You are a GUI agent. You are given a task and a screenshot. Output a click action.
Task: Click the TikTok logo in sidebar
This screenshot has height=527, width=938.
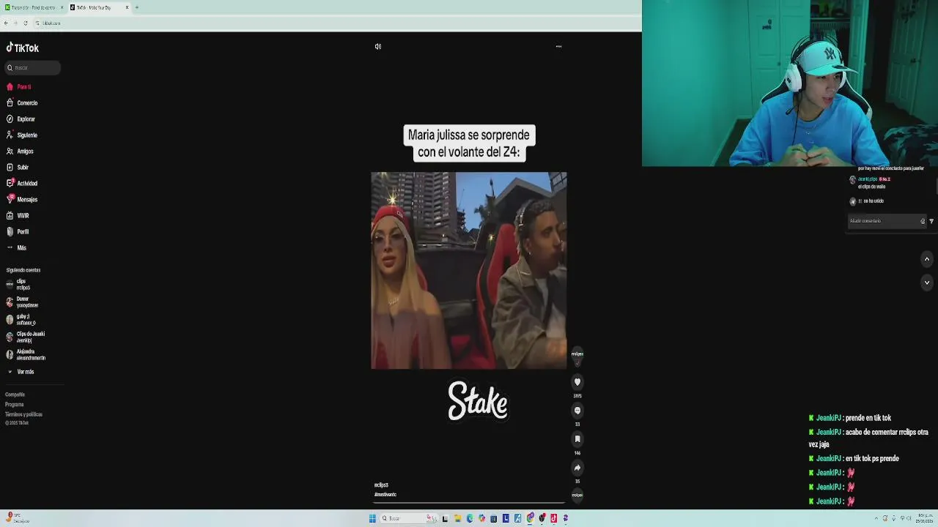click(23, 48)
